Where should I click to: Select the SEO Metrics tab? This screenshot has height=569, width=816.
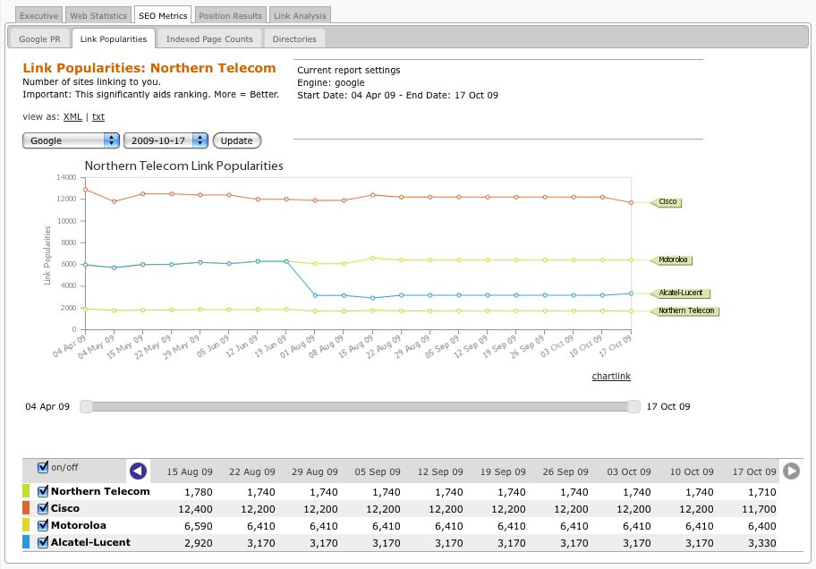click(x=163, y=15)
